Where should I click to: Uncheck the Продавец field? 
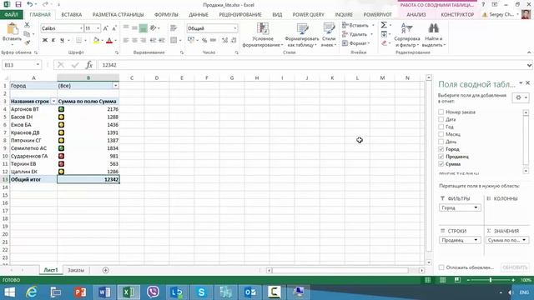[441, 157]
